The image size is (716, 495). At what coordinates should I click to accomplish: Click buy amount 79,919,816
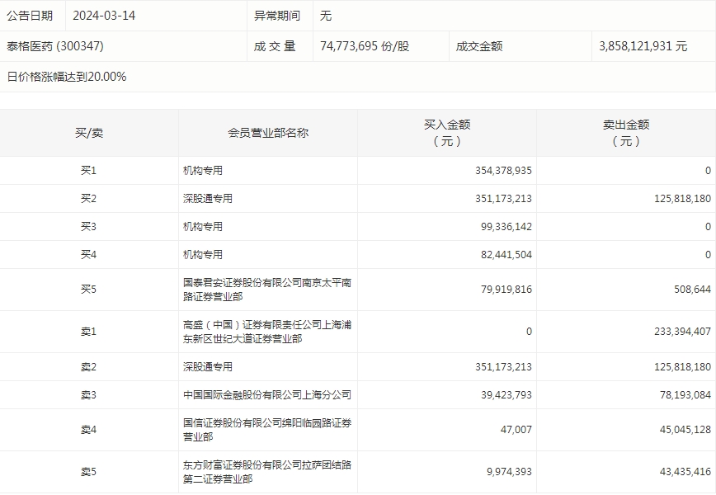tap(506, 289)
